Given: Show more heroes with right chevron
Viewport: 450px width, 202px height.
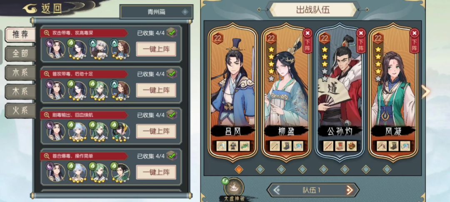Looking at the screenshot, I should 425,91.
